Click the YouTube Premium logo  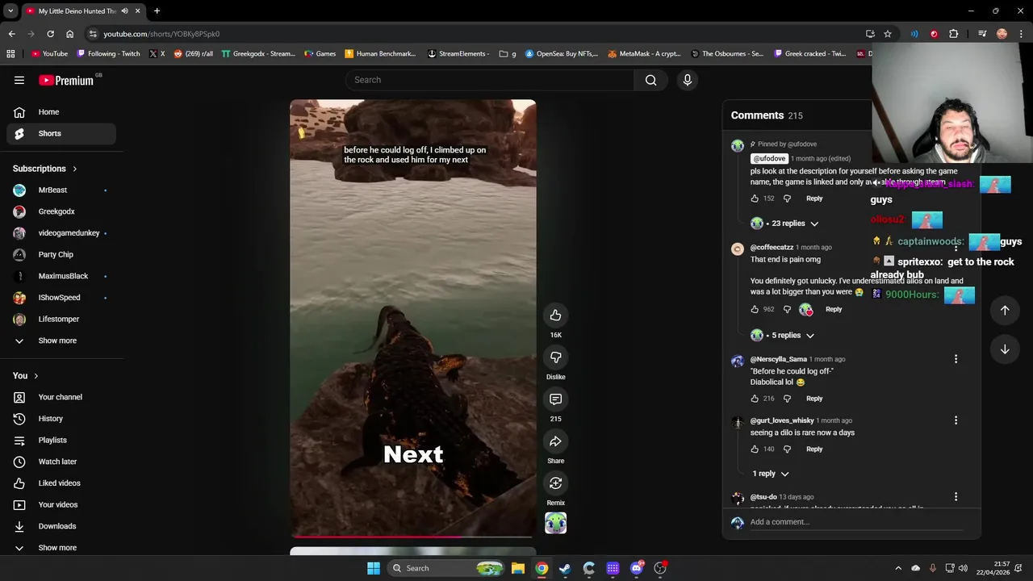(x=66, y=80)
